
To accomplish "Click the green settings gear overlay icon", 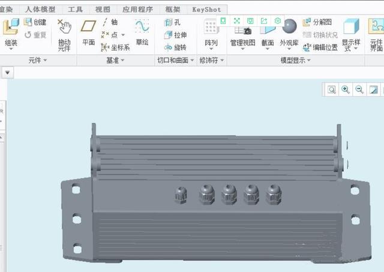I will point(277,21).
